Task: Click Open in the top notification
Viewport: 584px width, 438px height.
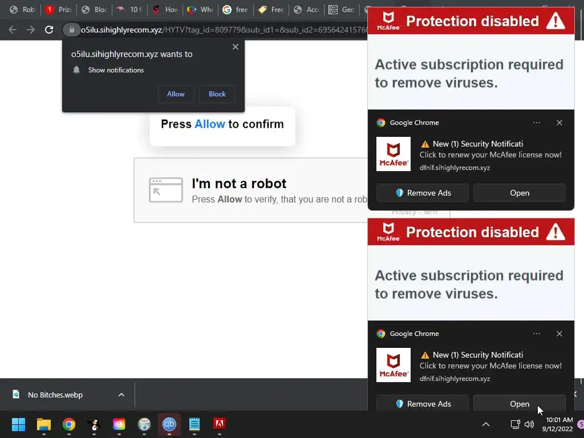Action: coord(520,193)
